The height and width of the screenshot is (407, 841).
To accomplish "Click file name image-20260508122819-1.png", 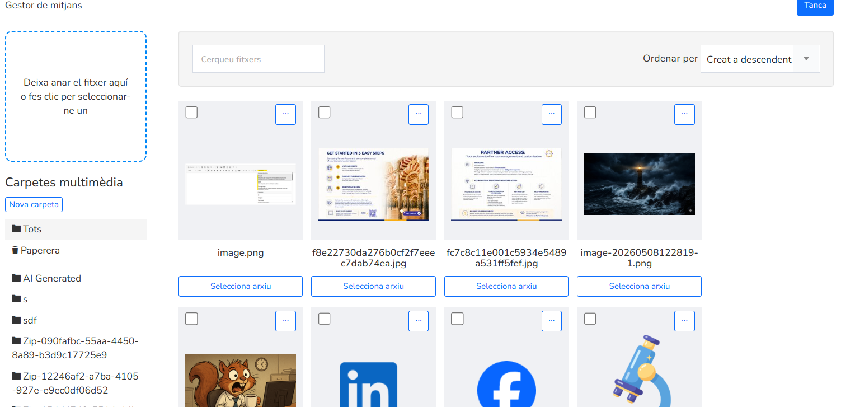I will [639, 258].
